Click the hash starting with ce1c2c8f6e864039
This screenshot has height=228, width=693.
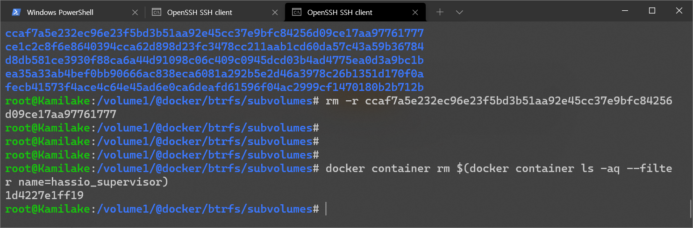214,47
